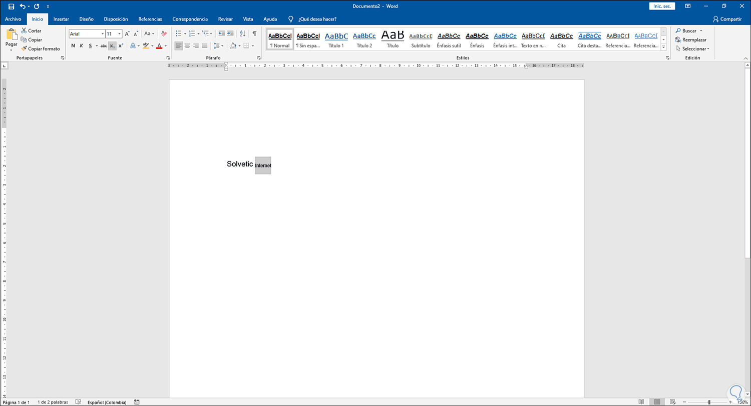
Task: Click the Save icon in the quick access toolbar
Action: tap(12, 6)
